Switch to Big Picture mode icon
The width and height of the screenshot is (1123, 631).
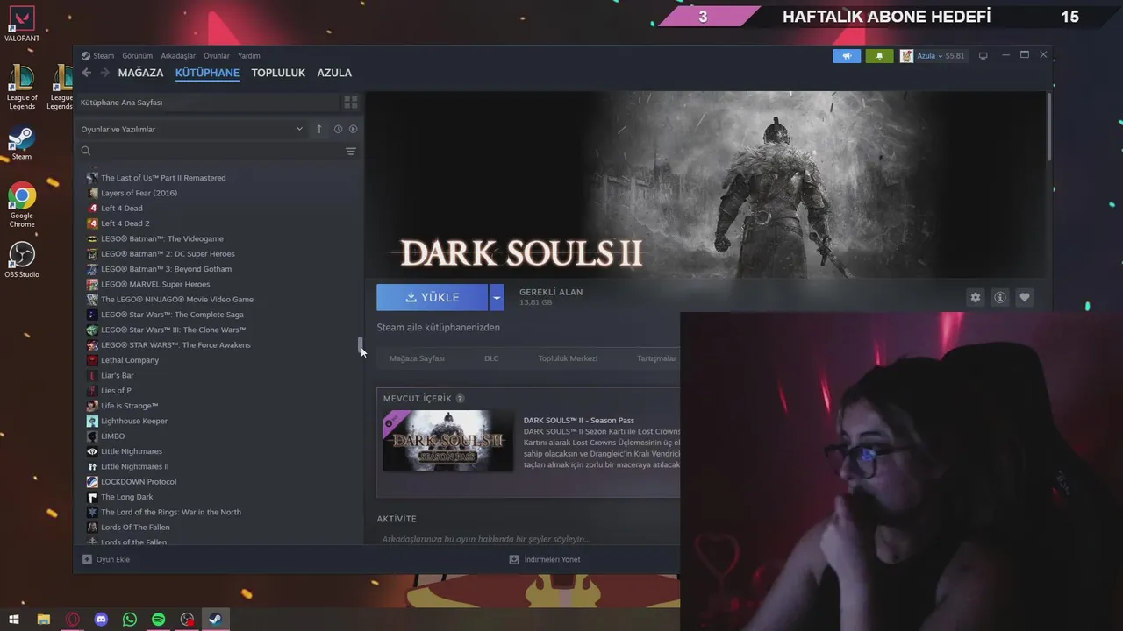(983, 56)
